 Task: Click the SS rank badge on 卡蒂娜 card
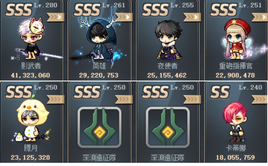click(220, 92)
